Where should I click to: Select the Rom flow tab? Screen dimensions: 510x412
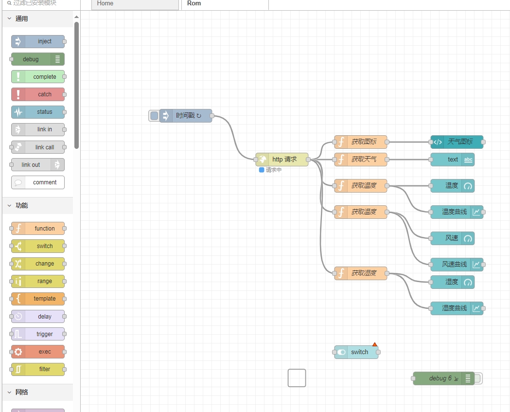224,4
